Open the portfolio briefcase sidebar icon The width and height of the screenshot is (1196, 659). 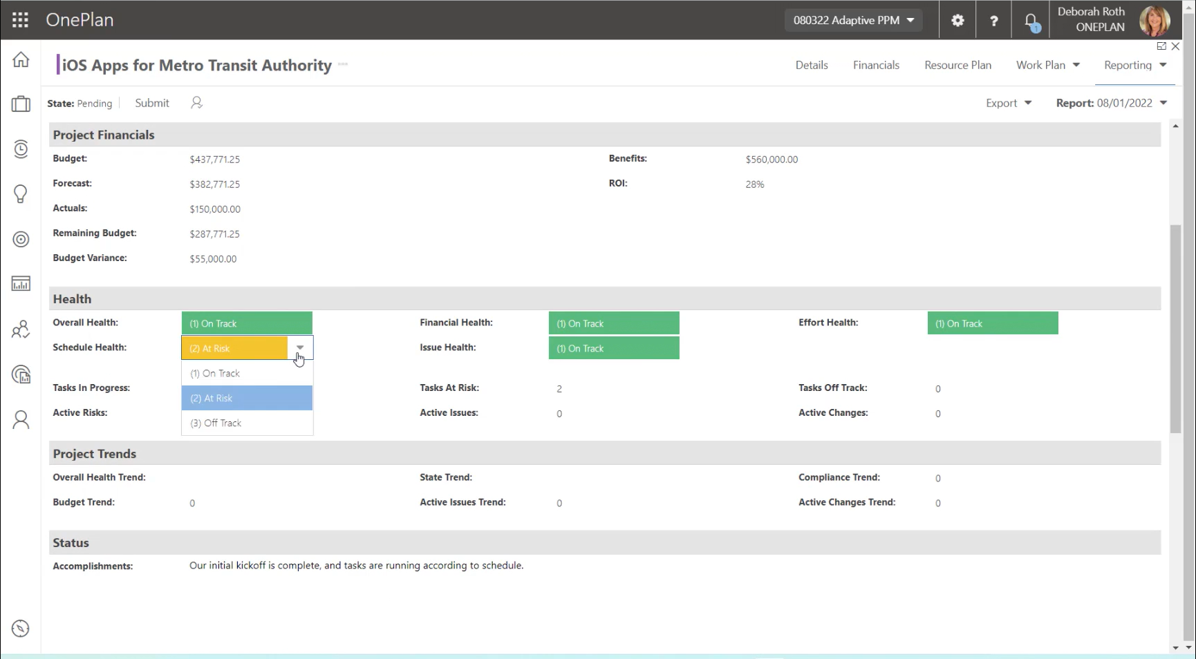[21, 104]
